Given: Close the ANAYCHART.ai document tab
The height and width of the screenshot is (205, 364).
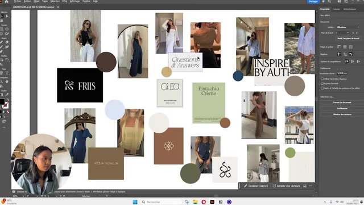Looking at the screenshot, I should click(58, 7).
